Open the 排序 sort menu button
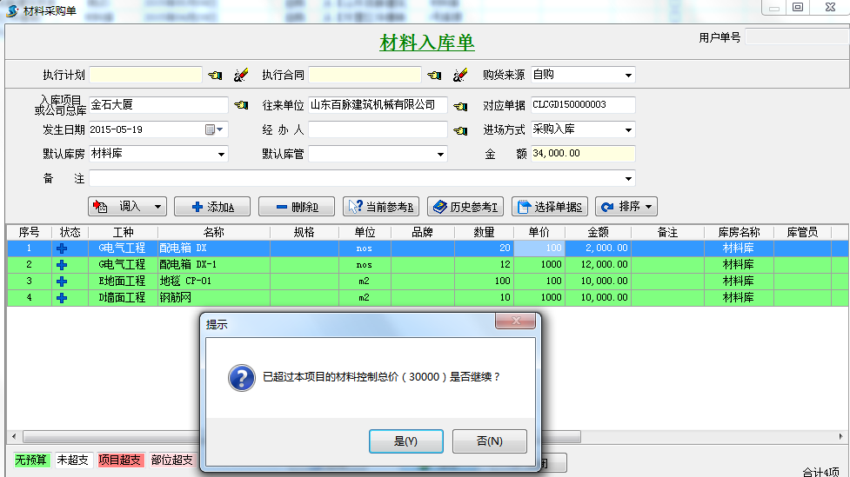The height and width of the screenshot is (477, 850). coord(626,207)
